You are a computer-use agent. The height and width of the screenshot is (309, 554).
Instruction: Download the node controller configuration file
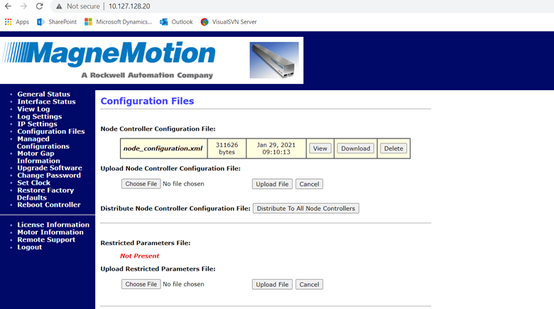tap(355, 148)
